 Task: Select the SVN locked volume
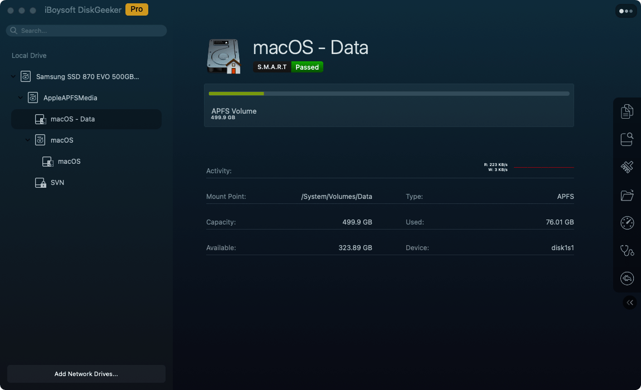click(57, 183)
